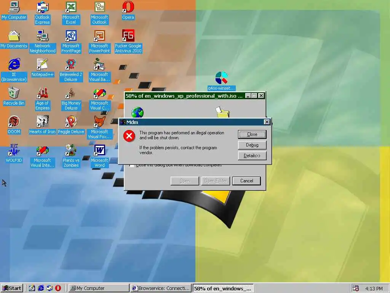390x293 pixels.
Task: Select the Microsoft Visual Basic shortcut
Action: [99, 70]
